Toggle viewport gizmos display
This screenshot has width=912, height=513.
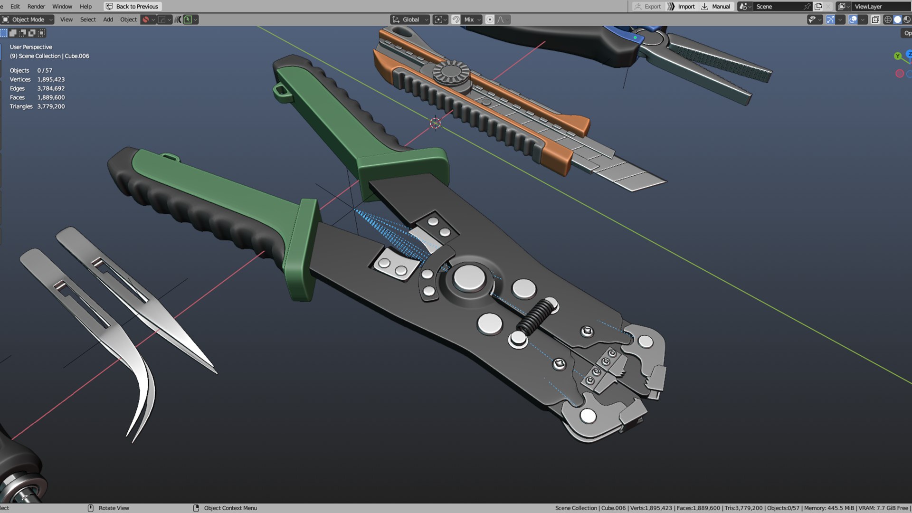(x=830, y=19)
